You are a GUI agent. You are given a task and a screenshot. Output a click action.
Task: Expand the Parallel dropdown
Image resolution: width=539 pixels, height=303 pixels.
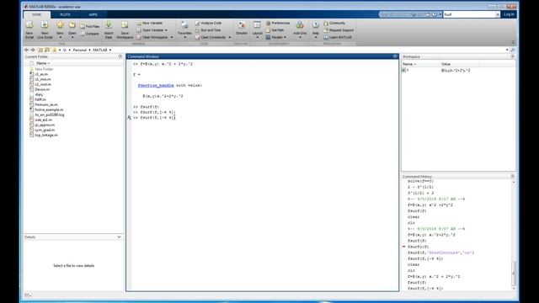(285, 37)
